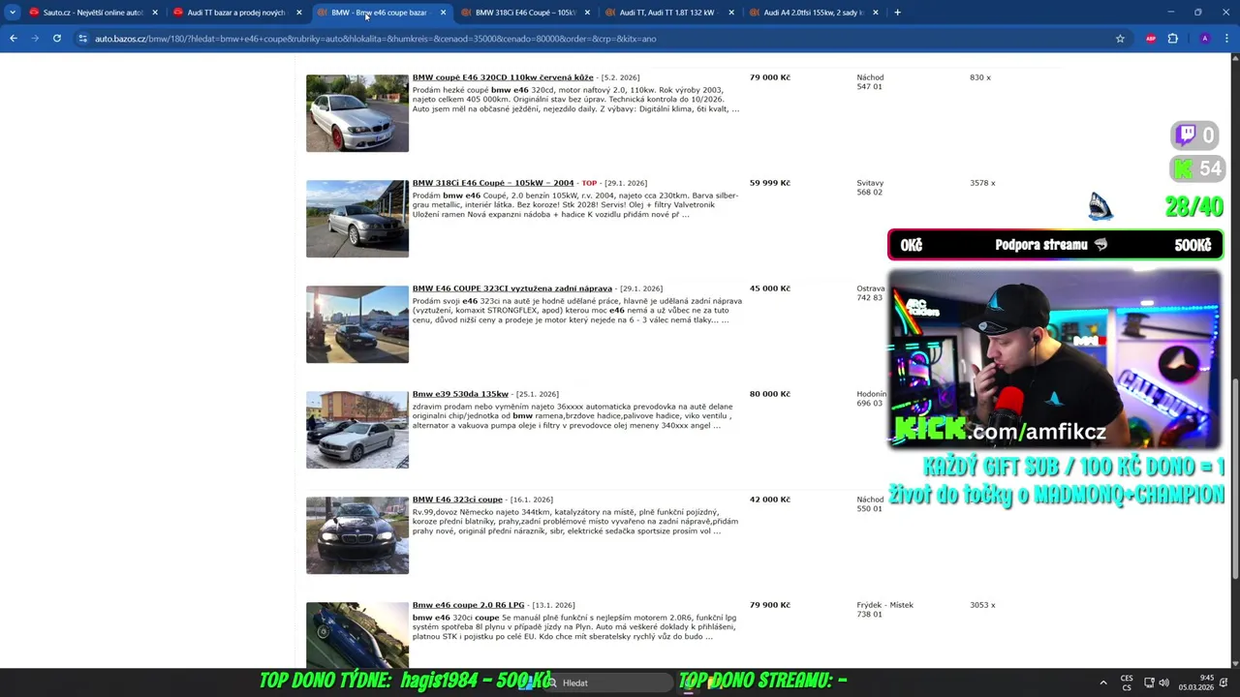
Task: Open the ABP adblock extension icon
Action: coord(1151,39)
